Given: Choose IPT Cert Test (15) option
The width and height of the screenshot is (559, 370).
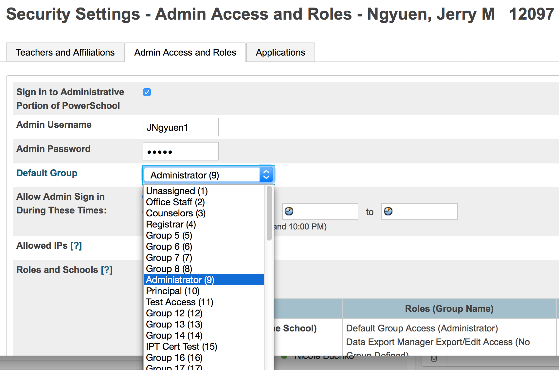Looking at the screenshot, I should (x=181, y=346).
